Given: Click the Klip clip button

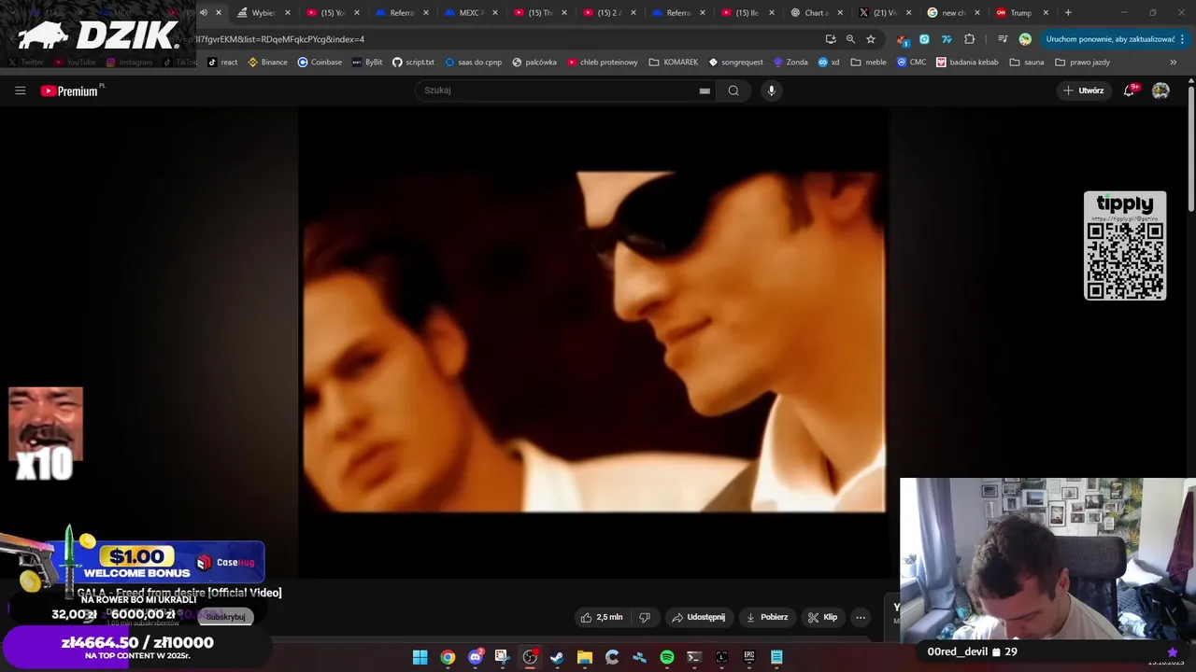Looking at the screenshot, I should (822, 617).
